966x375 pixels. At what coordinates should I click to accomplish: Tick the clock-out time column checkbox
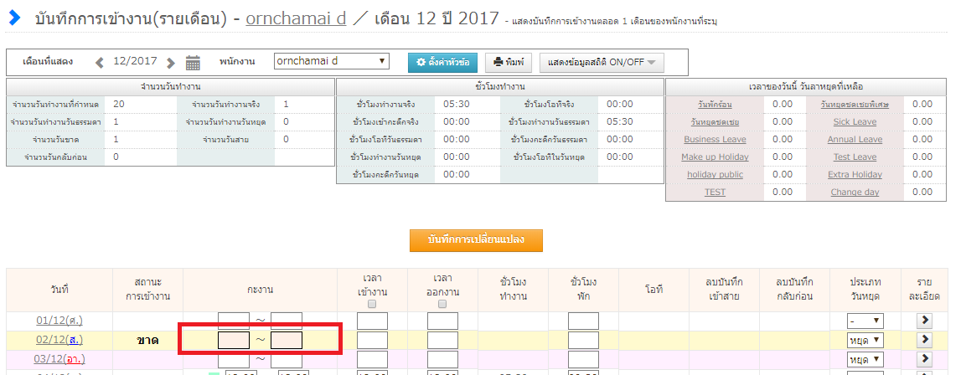443,304
